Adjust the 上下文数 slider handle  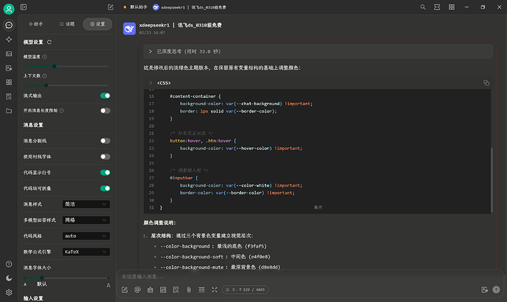(46, 85)
